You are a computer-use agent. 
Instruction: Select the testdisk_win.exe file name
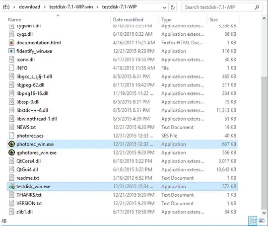pos(33,186)
